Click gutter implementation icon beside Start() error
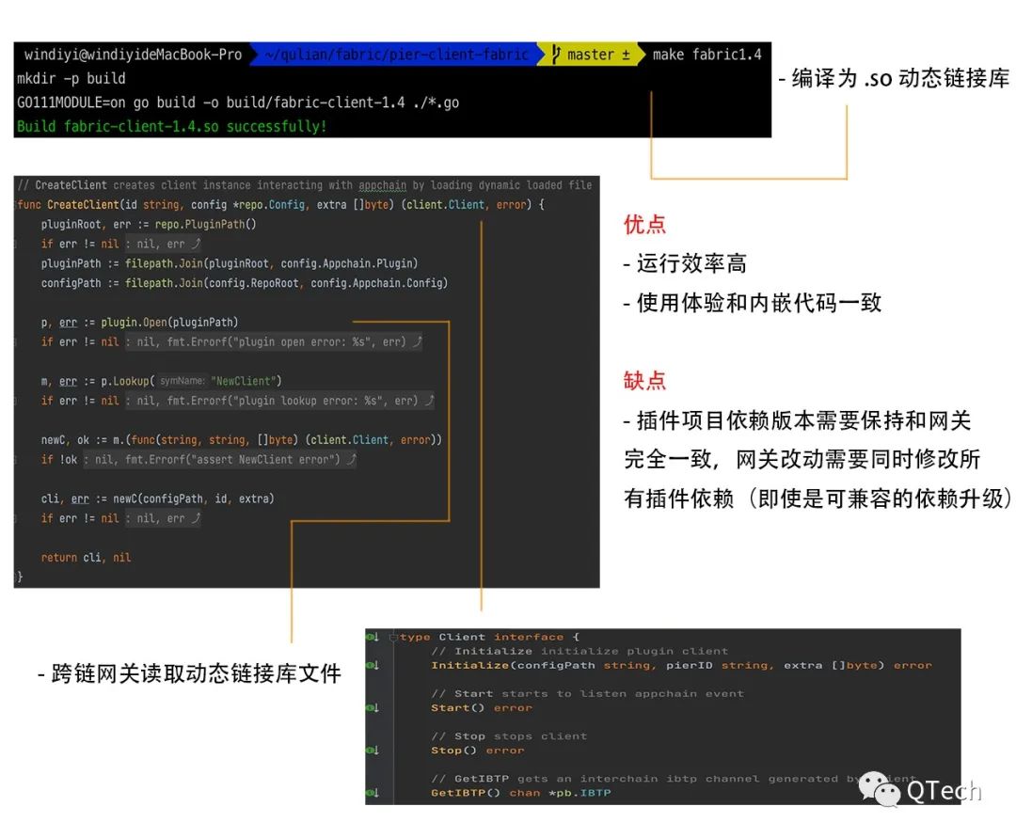 [x=372, y=708]
